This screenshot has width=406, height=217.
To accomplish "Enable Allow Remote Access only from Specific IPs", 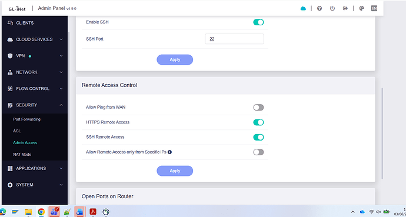I will pos(258,152).
